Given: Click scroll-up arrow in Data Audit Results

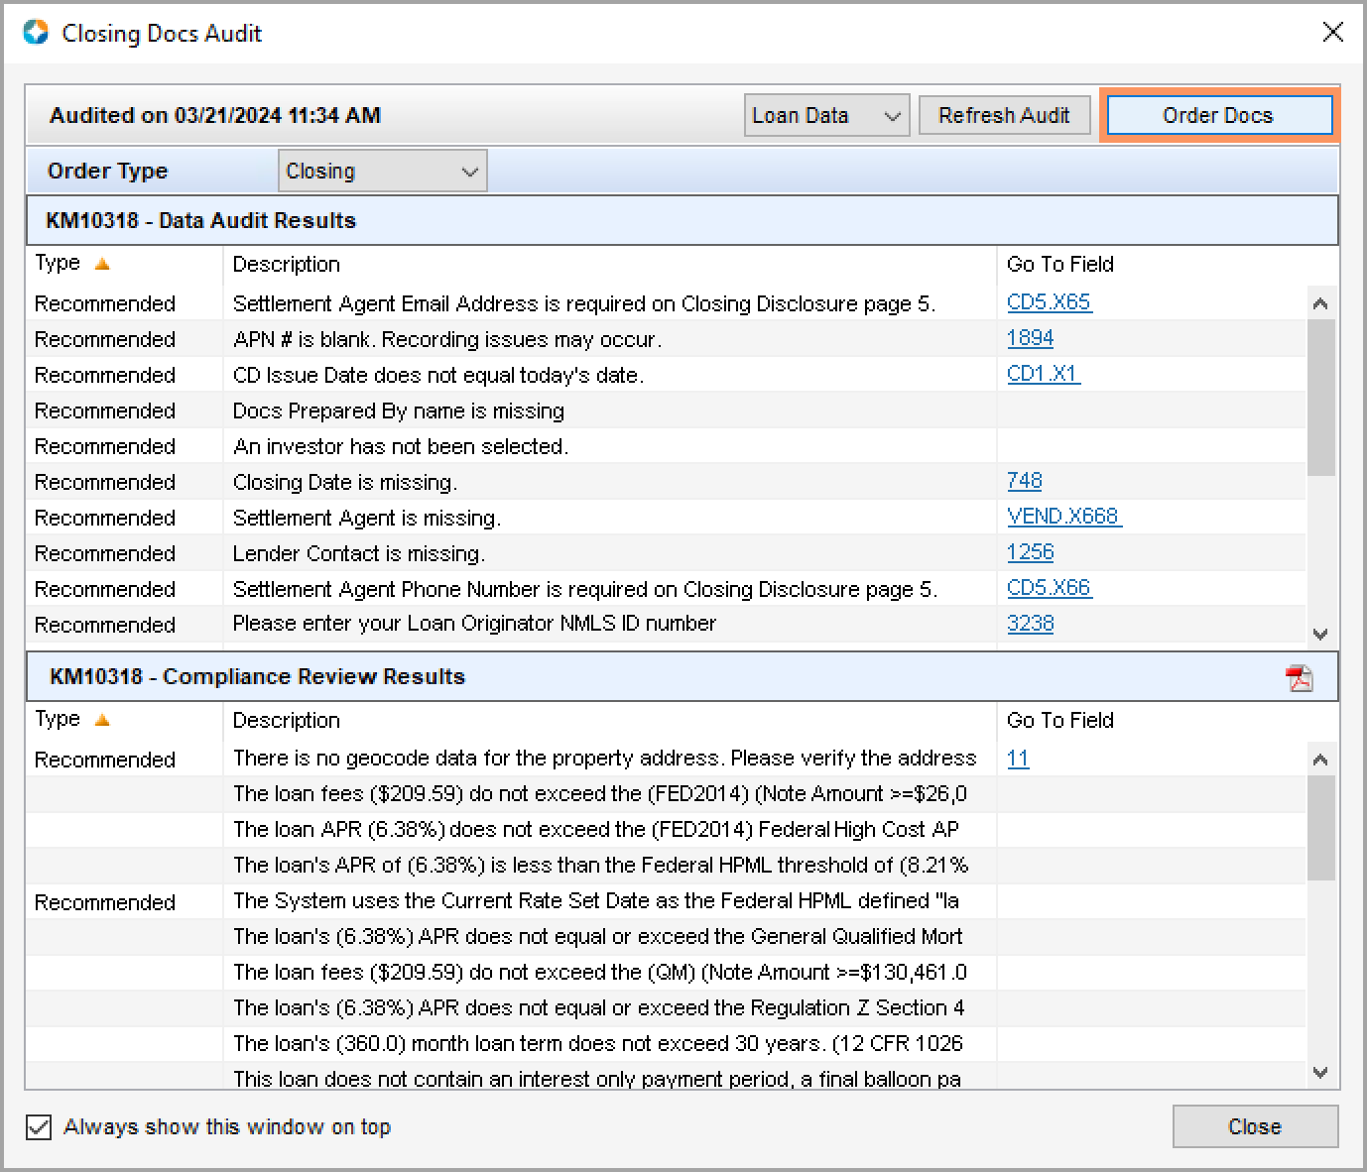Looking at the screenshot, I should (1320, 304).
